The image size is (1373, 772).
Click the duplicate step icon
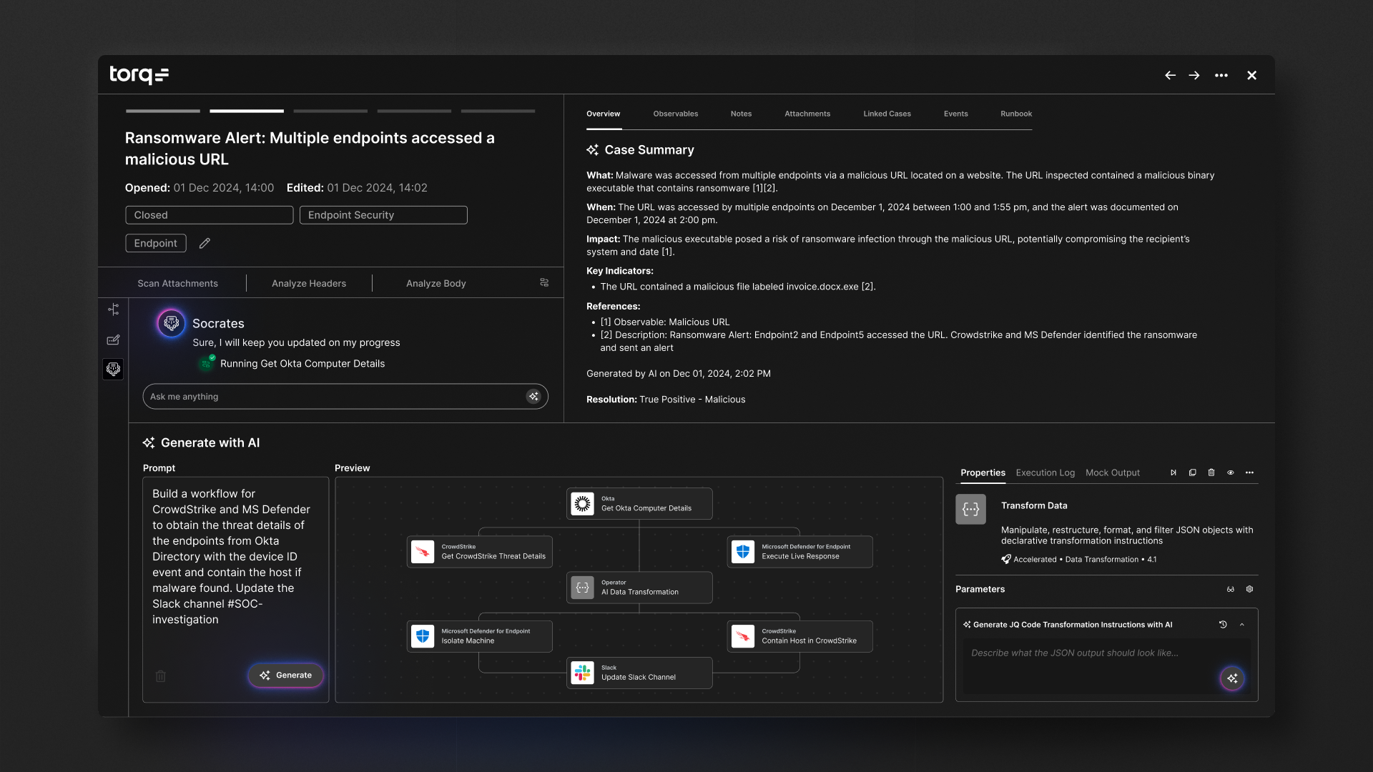[1192, 472]
